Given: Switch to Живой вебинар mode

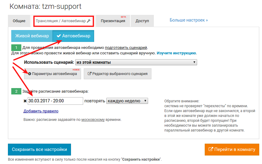Looking at the screenshot, I should (32, 36).
